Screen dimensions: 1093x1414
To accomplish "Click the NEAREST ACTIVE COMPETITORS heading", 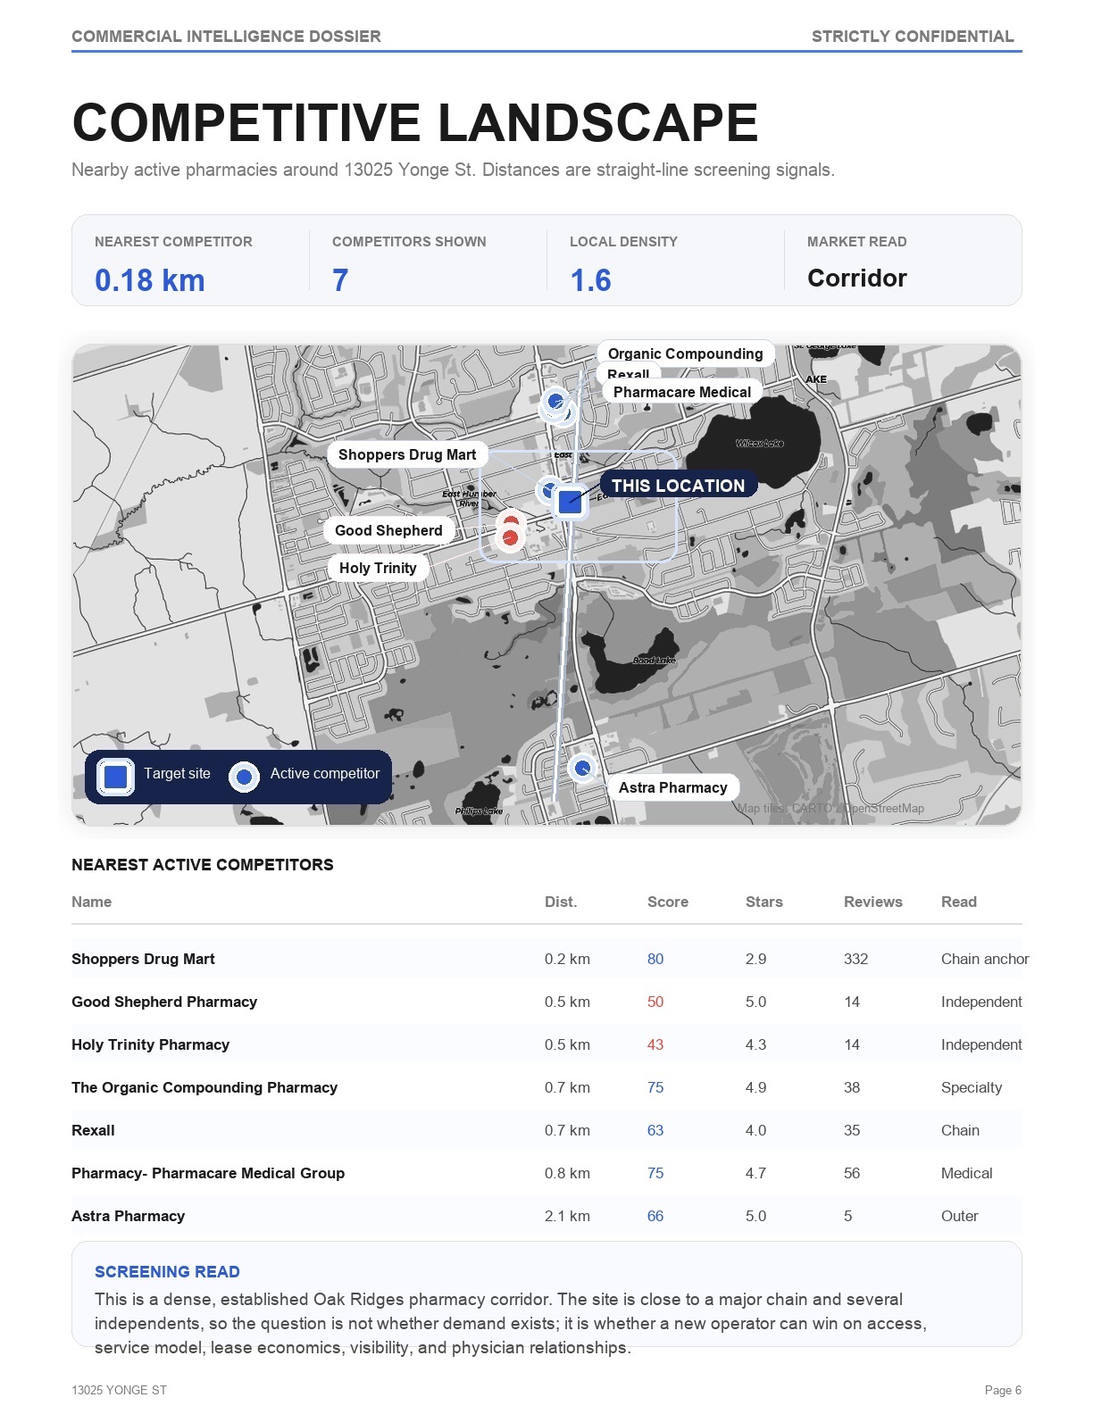I will click(203, 865).
